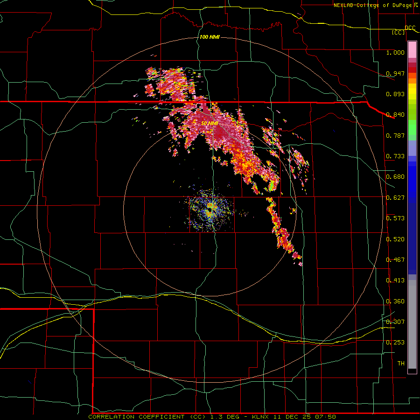Image resolution: width=420 pixels, height=420 pixels.
Task: Click the 0.307 color scale value
Action: [x=395, y=322]
